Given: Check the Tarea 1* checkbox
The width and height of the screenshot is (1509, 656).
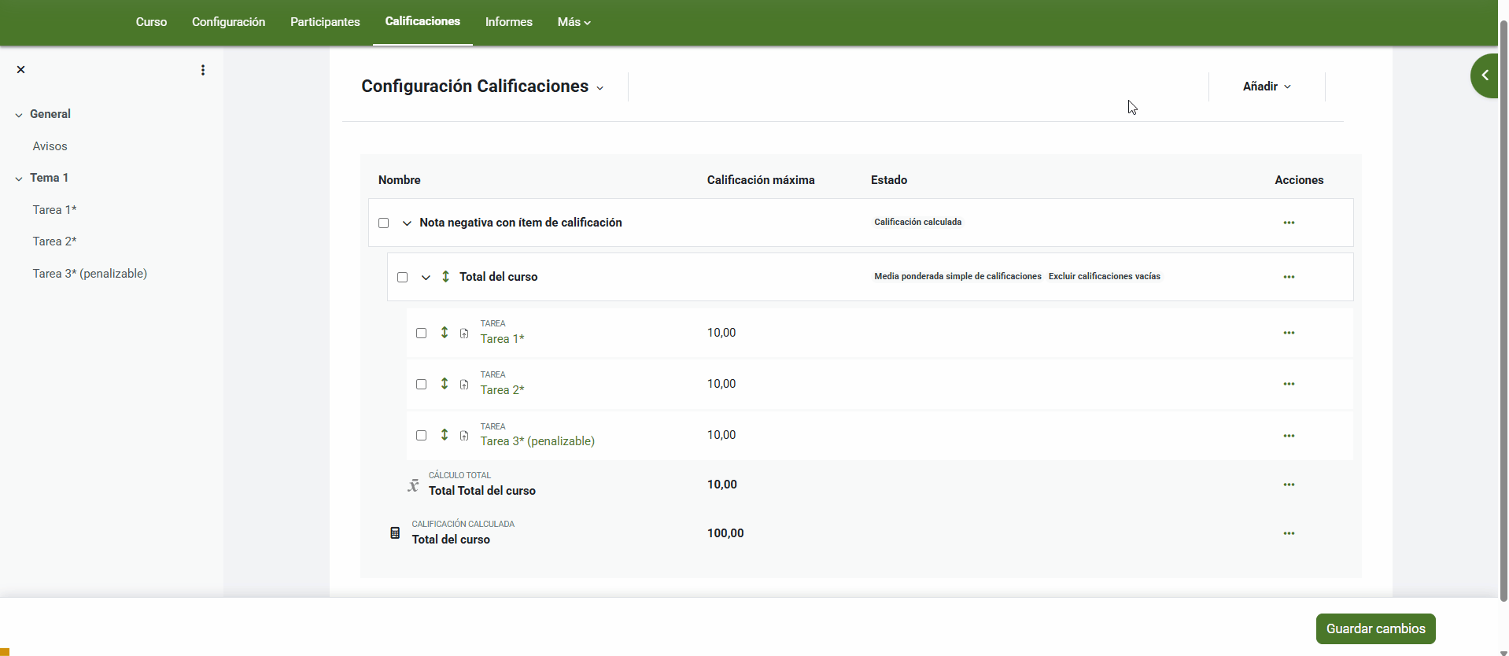Looking at the screenshot, I should click(x=422, y=334).
